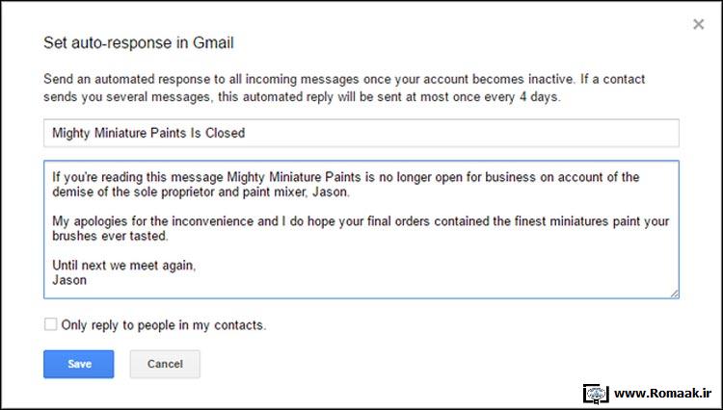The width and height of the screenshot is (723, 410).
Task: Click the 'My apologies for the inconvenience' paragraph
Action: click(361, 228)
